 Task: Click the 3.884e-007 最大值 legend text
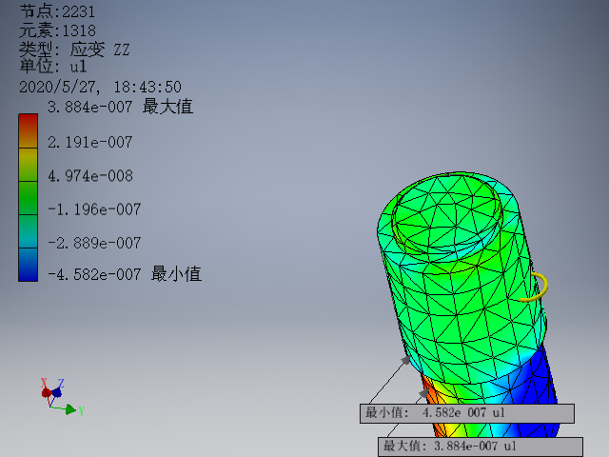tap(120, 107)
